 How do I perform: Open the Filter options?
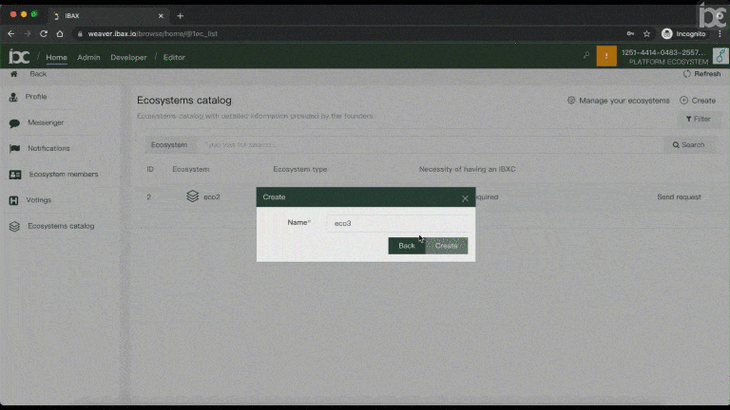(x=698, y=120)
